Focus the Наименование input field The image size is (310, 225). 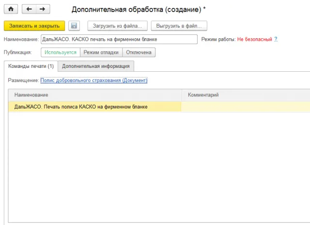point(119,39)
